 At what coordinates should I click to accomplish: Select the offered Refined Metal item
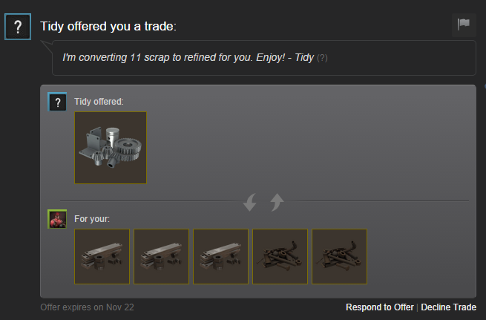(x=111, y=148)
